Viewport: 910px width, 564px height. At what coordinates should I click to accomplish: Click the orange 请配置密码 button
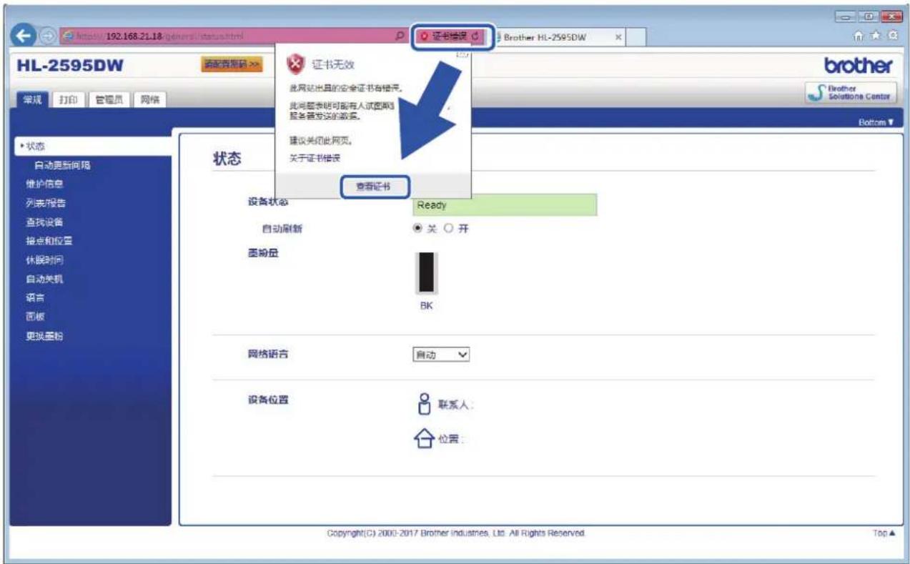click(233, 65)
